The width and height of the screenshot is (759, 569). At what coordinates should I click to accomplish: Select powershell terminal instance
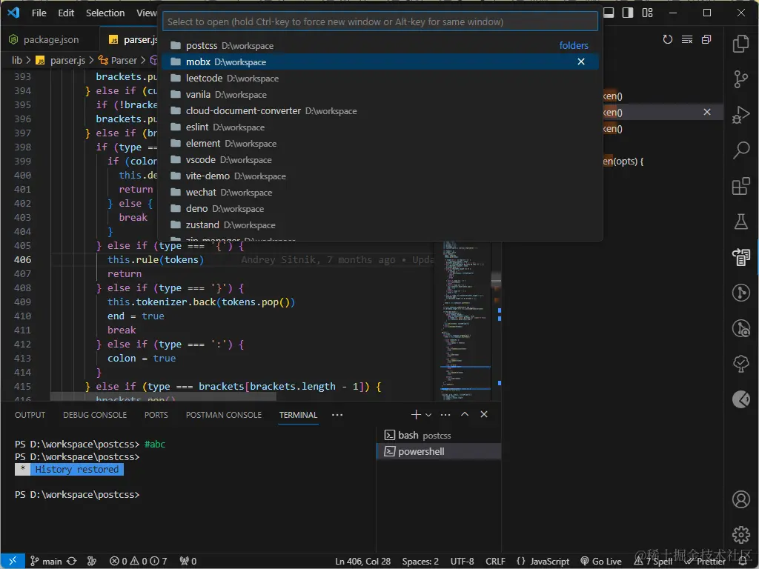tap(439, 451)
